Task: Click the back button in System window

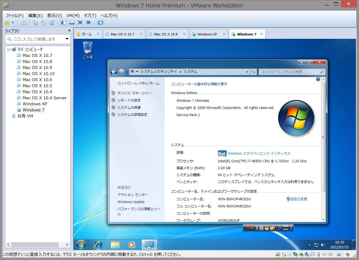Action: pos(114,72)
